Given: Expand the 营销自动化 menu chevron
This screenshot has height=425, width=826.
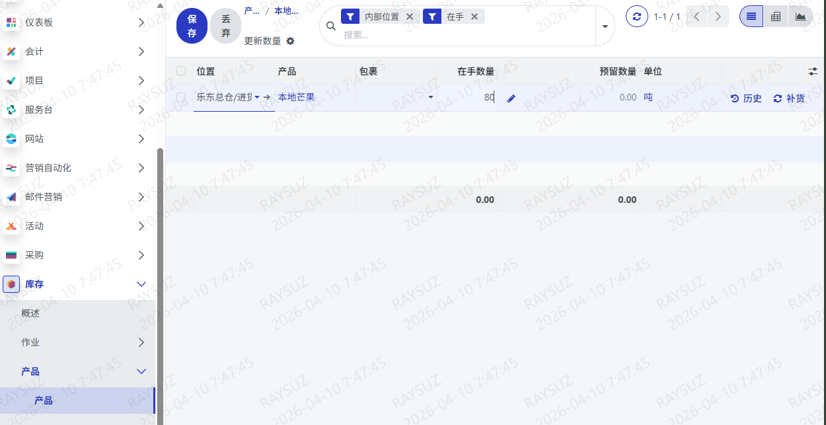Looking at the screenshot, I should [x=141, y=168].
